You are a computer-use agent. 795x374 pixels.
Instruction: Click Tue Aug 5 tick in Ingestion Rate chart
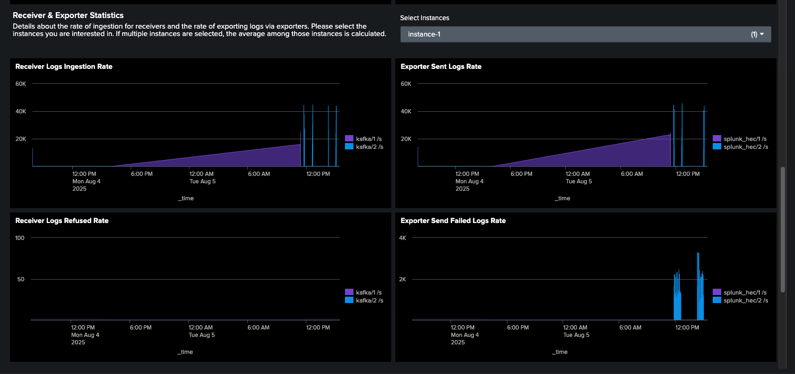coord(203,181)
